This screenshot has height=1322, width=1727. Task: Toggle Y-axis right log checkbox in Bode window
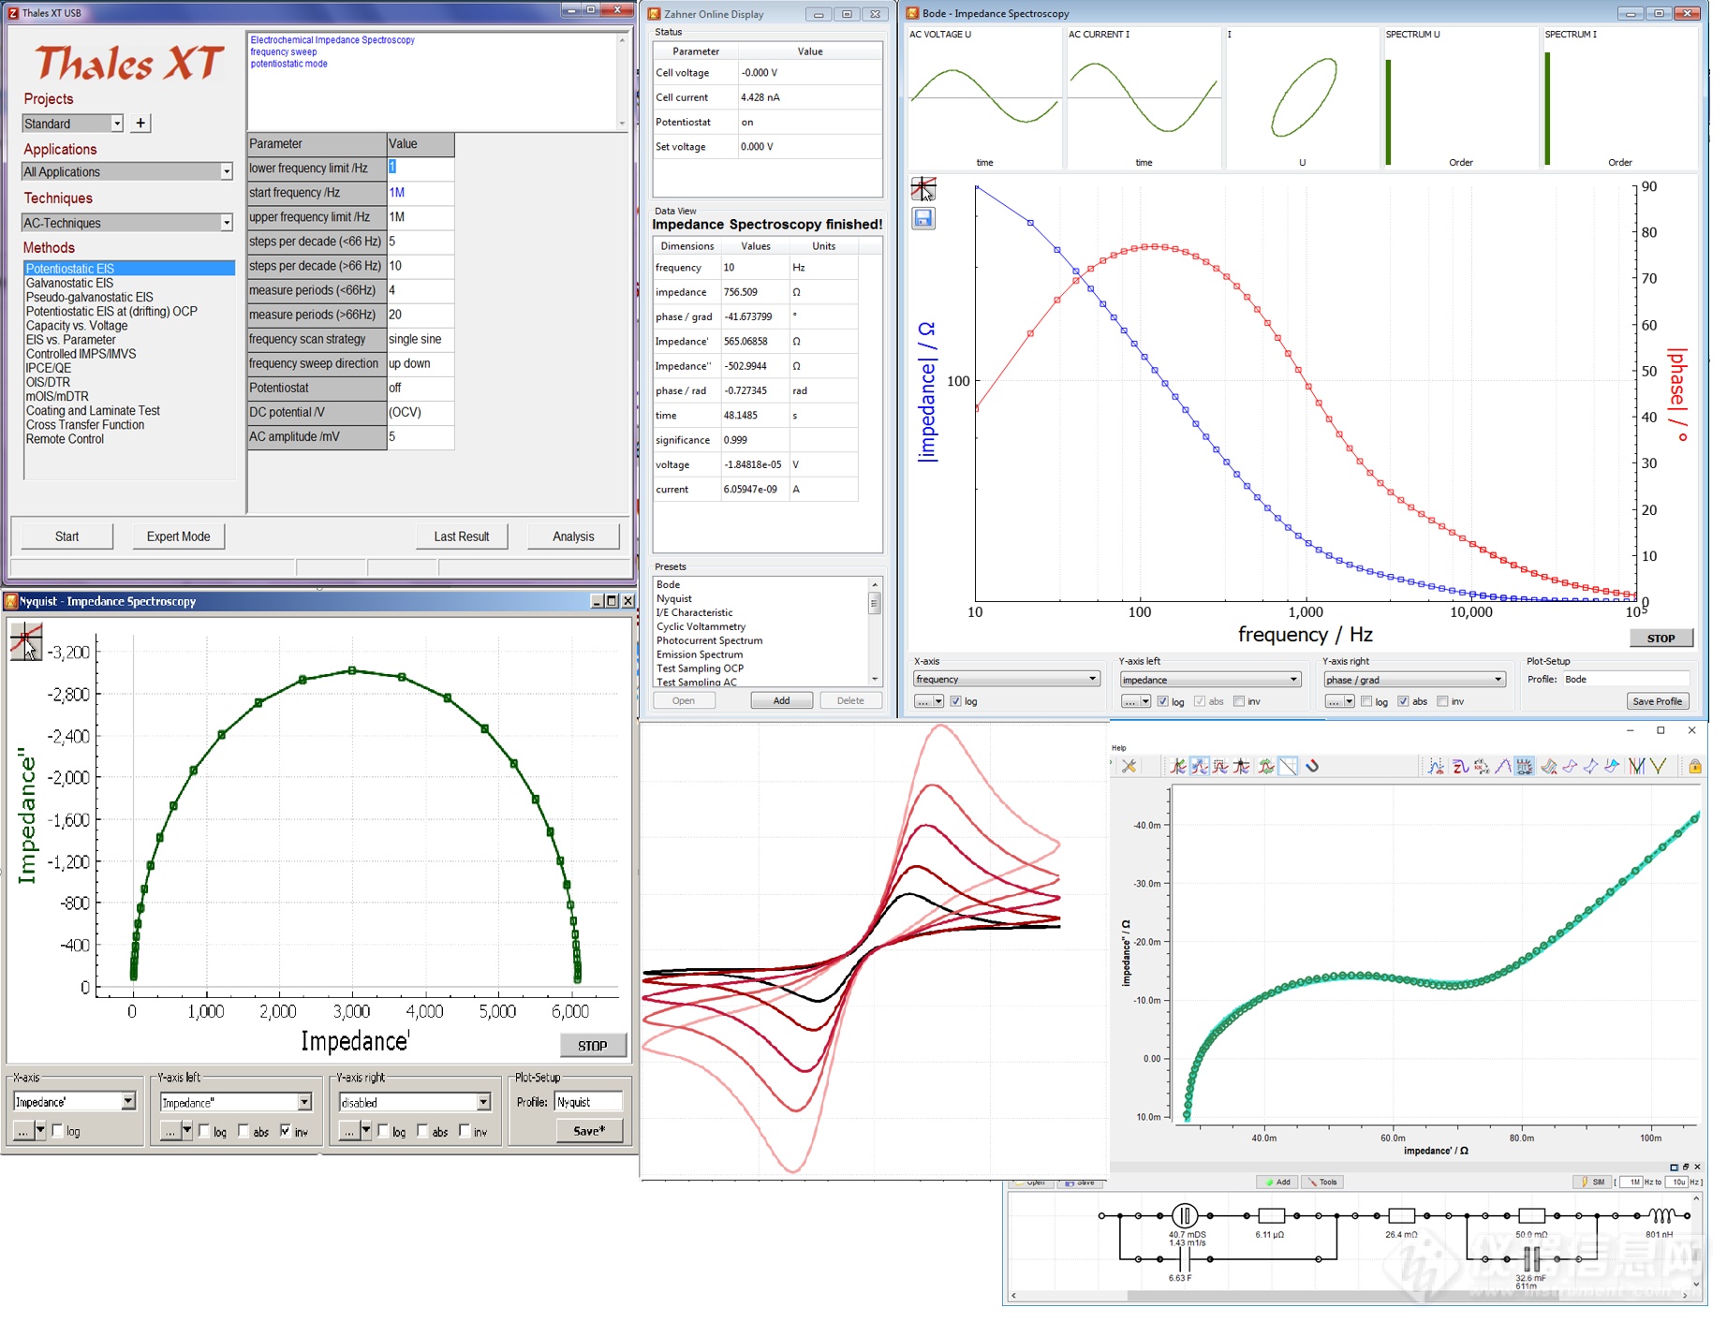[1366, 701]
